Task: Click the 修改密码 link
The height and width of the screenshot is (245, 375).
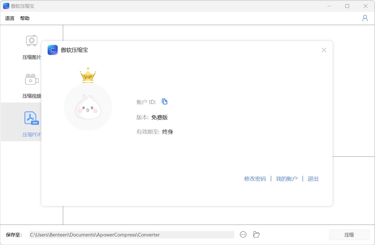Action: [x=255, y=179]
